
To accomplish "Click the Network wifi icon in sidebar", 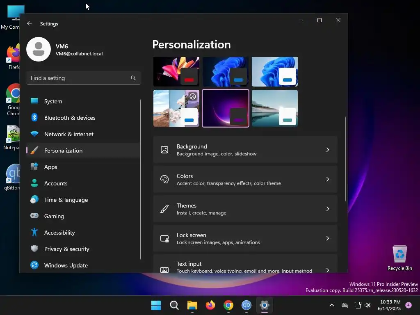I will [34, 134].
